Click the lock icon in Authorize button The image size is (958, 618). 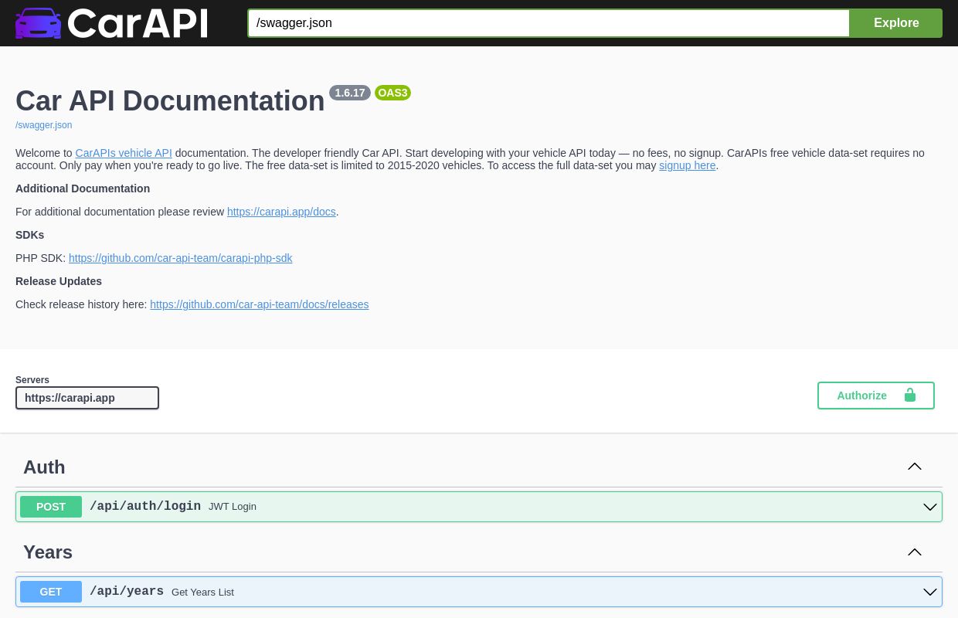(x=909, y=395)
